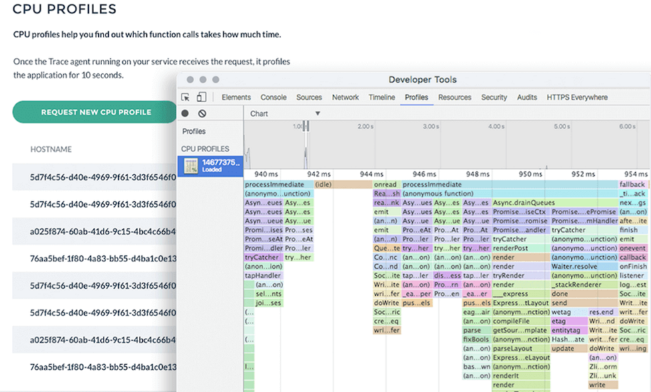Image resolution: width=651 pixels, height=392 pixels.
Task: Select the tryCatcher block under Promi...dler
Action: tap(262, 257)
